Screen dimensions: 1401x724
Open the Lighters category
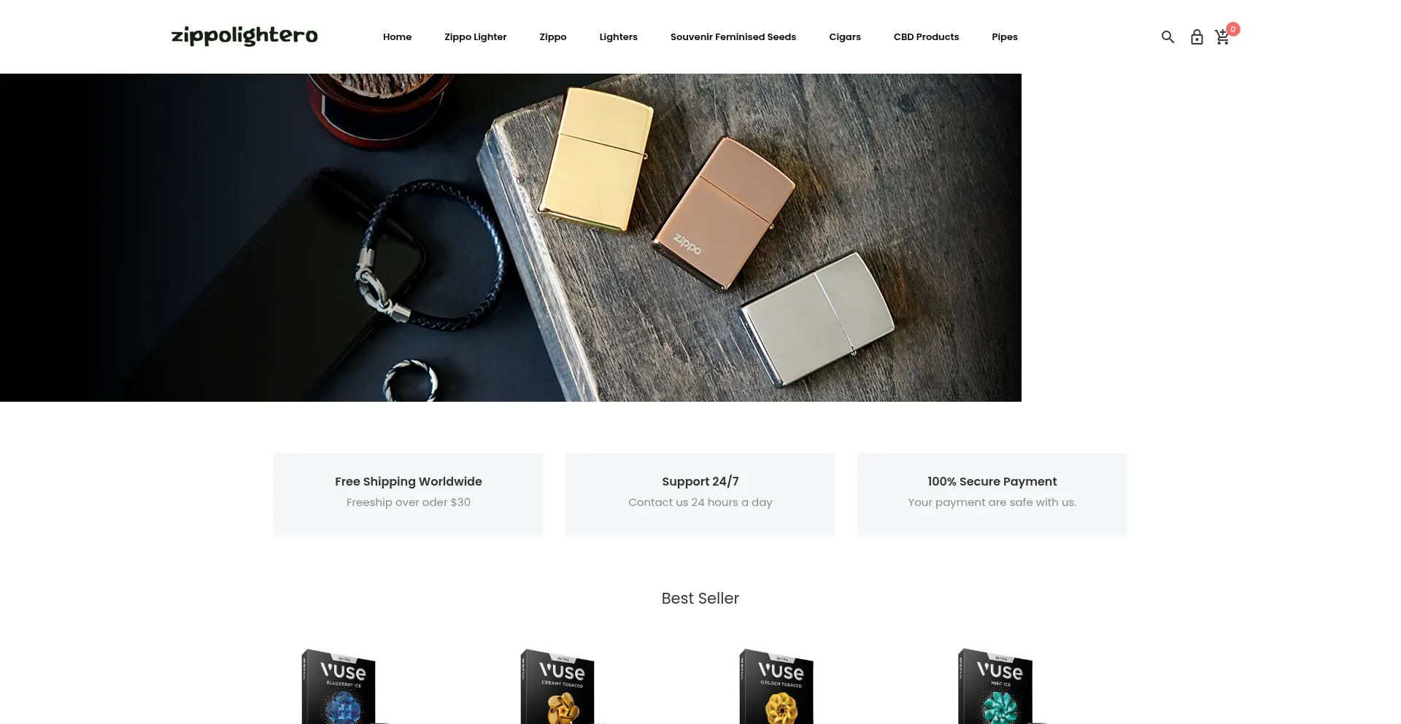coord(618,37)
